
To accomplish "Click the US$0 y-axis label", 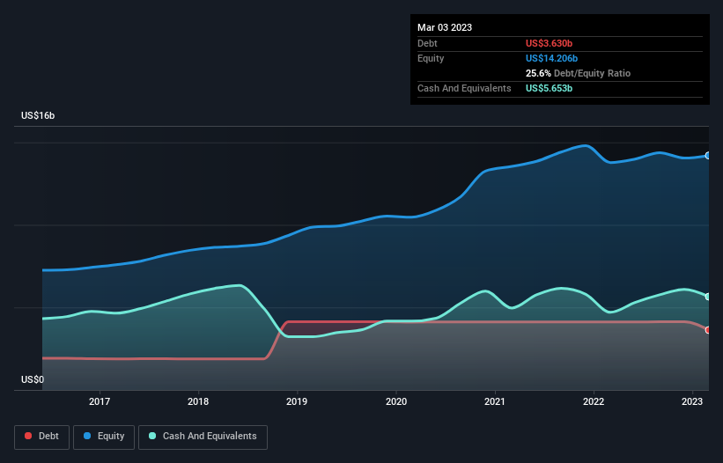I will (x=33, y=379).
